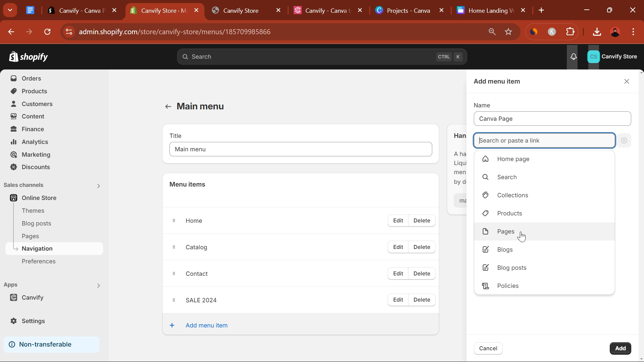The image size is (644, 362).
Task: Click the CS store avatar
Action: click(593, 57)
